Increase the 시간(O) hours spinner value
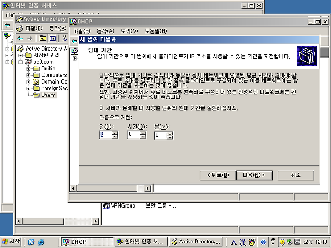 point(143,133)
